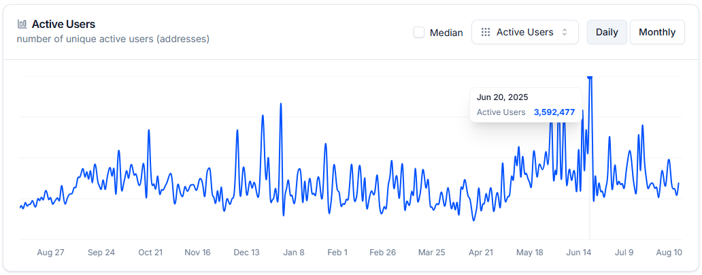Select the Oct 21 axis date label
Viewport: 702px width, 275px height.
click(150, 253)
